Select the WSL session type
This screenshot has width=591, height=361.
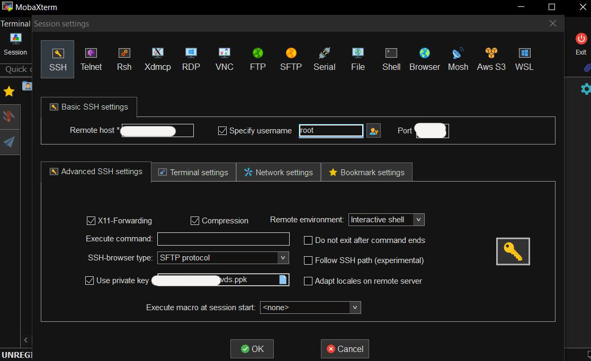click(x=524, y=59)
